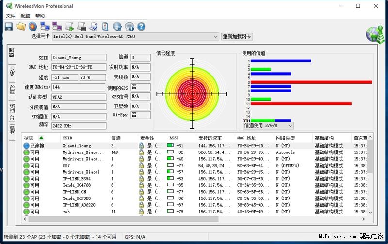Click the RSSI signal bar icon for -31
This screenshot has height=244, width=388.
click(x=170, y=145)
